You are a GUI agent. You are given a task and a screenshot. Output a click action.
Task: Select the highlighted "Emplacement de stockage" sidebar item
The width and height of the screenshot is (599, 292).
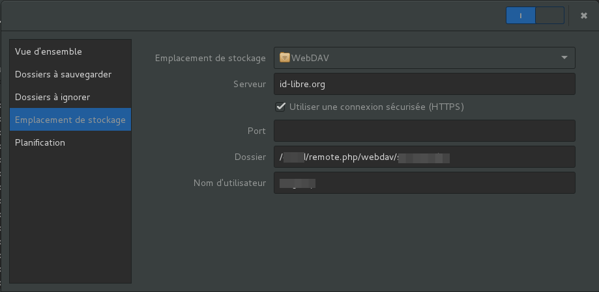click(70, 120)
